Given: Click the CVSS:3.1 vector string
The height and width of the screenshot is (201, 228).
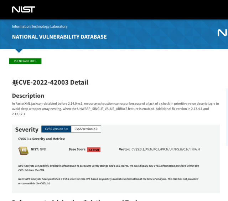Looking at the screenshot, I should [x=166, y=149].
